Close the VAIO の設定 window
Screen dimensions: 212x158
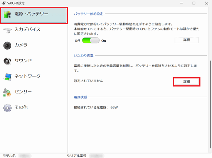point(207,3)
